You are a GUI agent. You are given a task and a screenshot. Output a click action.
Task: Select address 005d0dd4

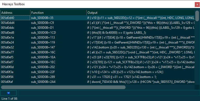point(8,23)
